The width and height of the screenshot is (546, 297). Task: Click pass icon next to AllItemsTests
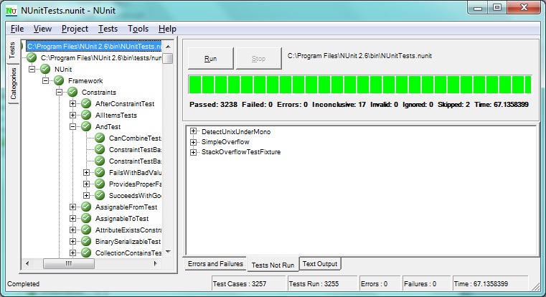click(86, 115)
